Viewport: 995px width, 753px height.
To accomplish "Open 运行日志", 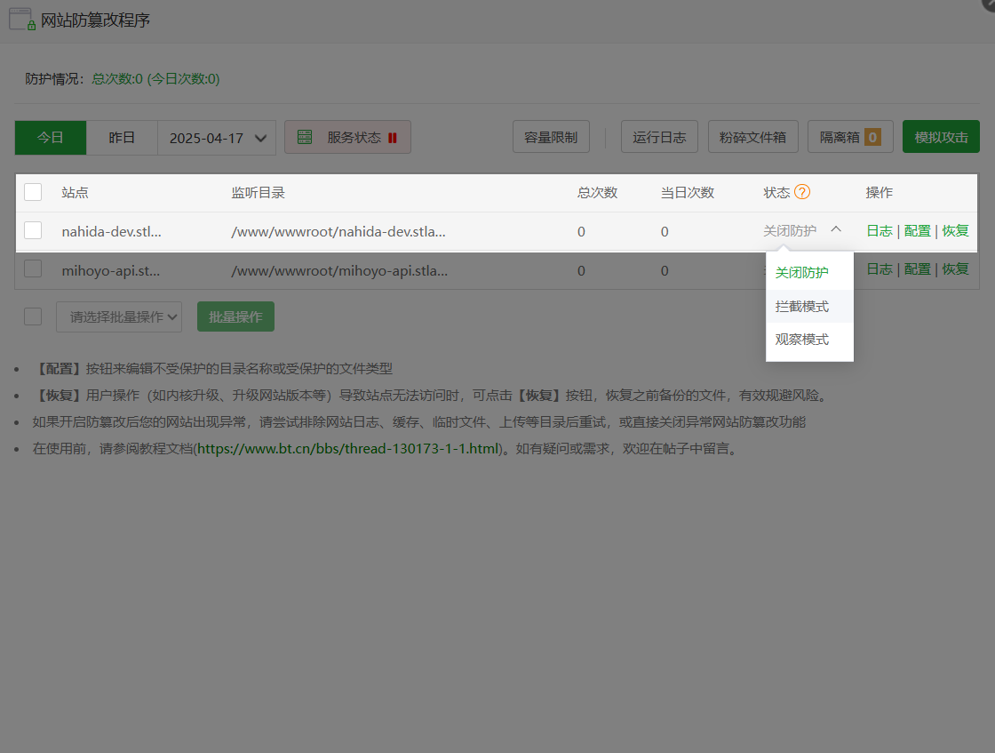I will pyautogui.click(x=659, y=136).
